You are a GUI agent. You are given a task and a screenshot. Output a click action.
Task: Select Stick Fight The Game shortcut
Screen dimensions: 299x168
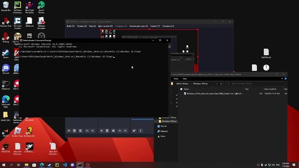tap(29, 7)
